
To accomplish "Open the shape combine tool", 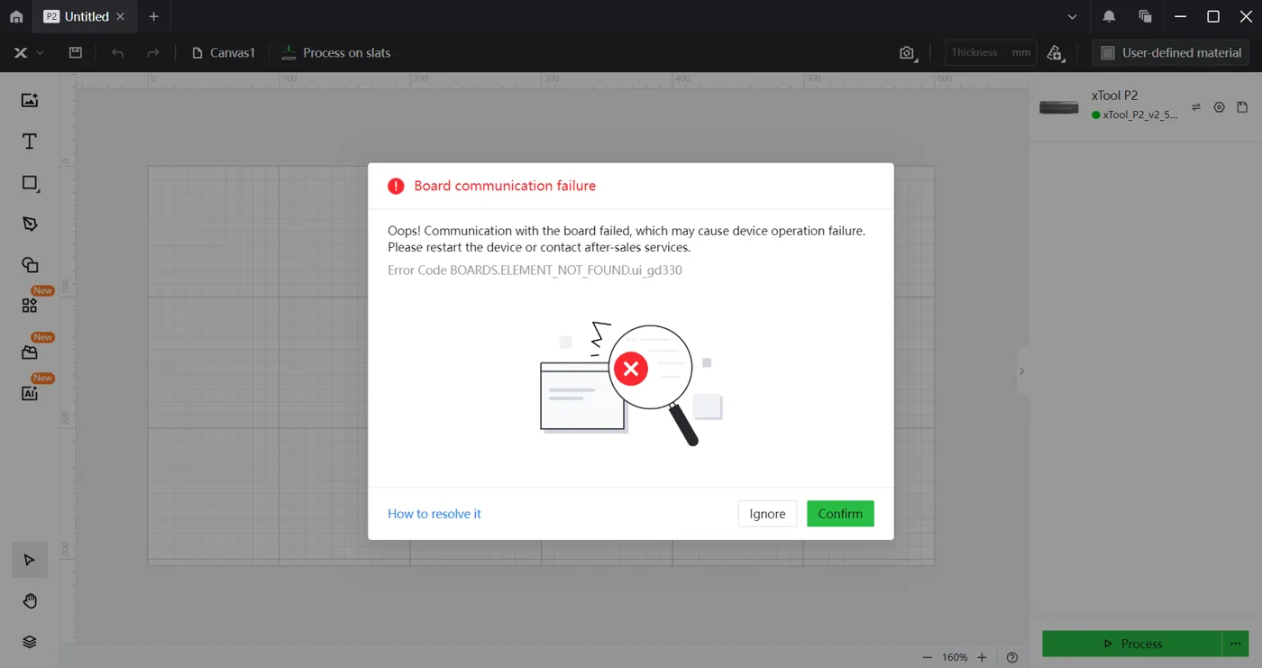I will 30,265.
